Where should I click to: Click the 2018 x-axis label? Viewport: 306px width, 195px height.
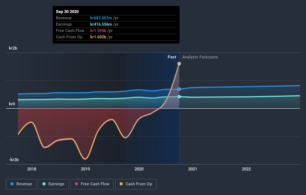(x=32, y=169)
